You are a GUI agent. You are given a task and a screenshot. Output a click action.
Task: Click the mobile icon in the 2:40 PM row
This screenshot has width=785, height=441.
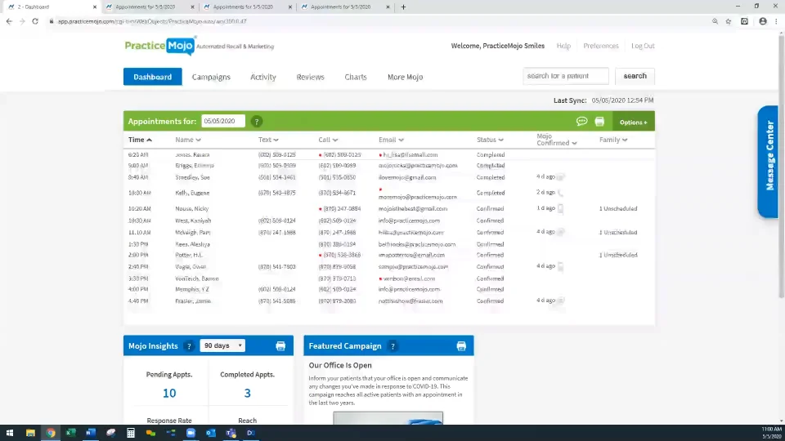tap(560, 266)
